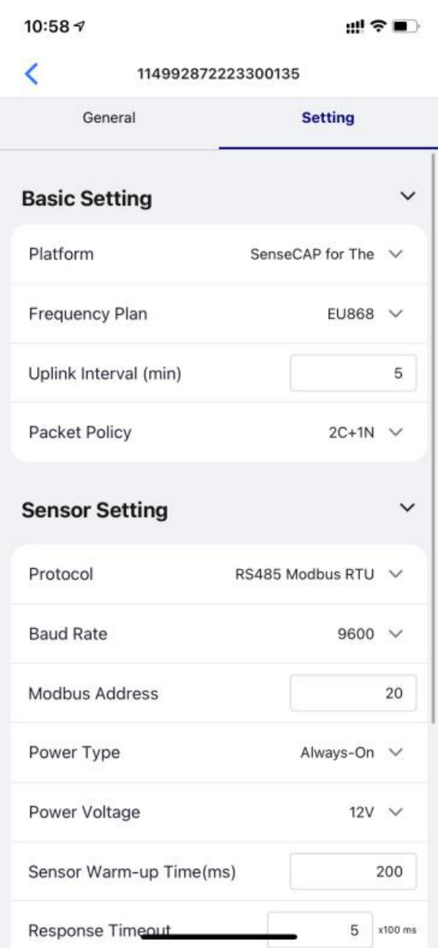Viewport: 438px width, 948px height.
Task: Collapse the Sensor Setting section chevron
Action: click(407, 508)
